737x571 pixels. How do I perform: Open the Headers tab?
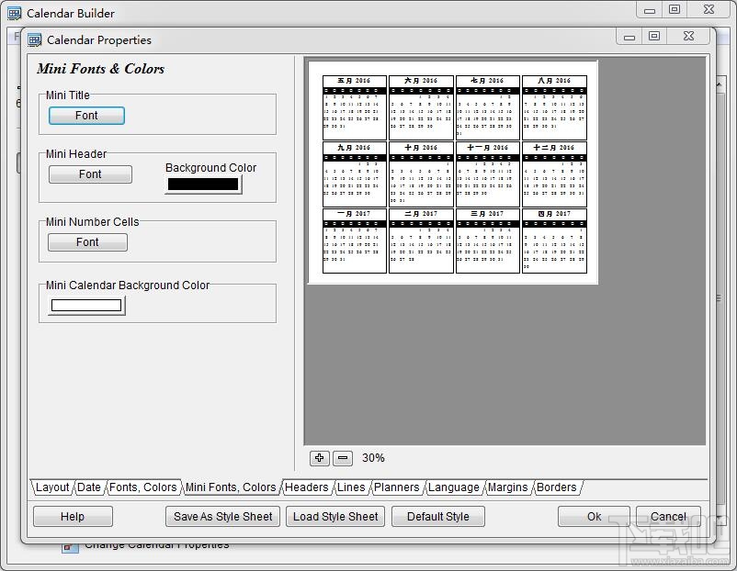307,487
